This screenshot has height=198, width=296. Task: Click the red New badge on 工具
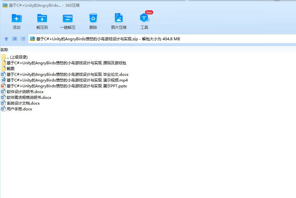click(x=149, y=12)
